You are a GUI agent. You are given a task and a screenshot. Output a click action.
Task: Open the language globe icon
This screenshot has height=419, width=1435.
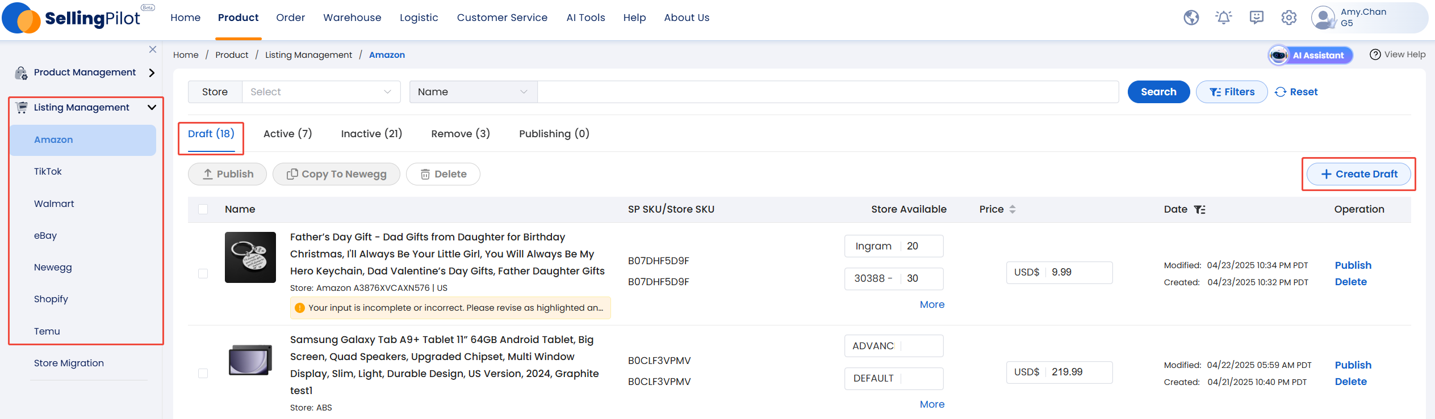[x=1191, y=18]
